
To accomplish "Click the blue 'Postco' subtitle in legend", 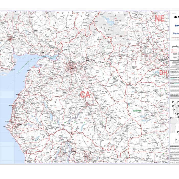I will [x=176, y=33].
